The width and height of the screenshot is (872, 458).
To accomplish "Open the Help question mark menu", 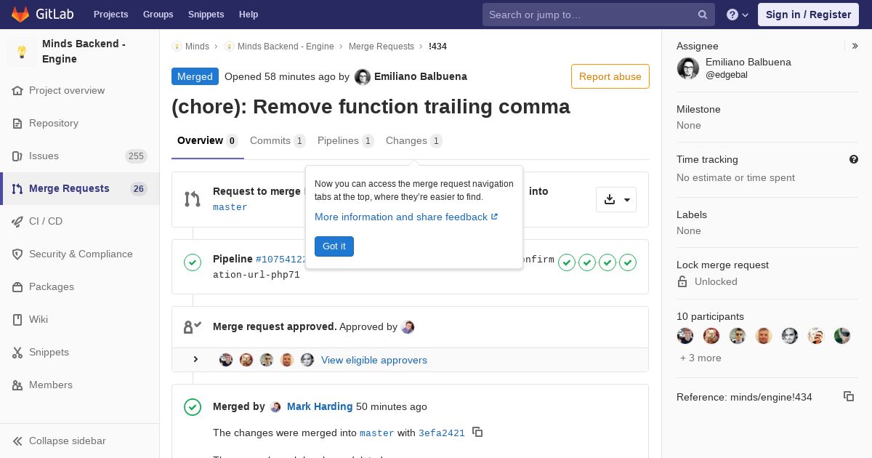I will click(x=737, y=15).
